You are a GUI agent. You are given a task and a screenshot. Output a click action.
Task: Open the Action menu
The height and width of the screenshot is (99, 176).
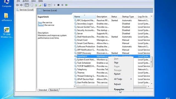[26, 1]
